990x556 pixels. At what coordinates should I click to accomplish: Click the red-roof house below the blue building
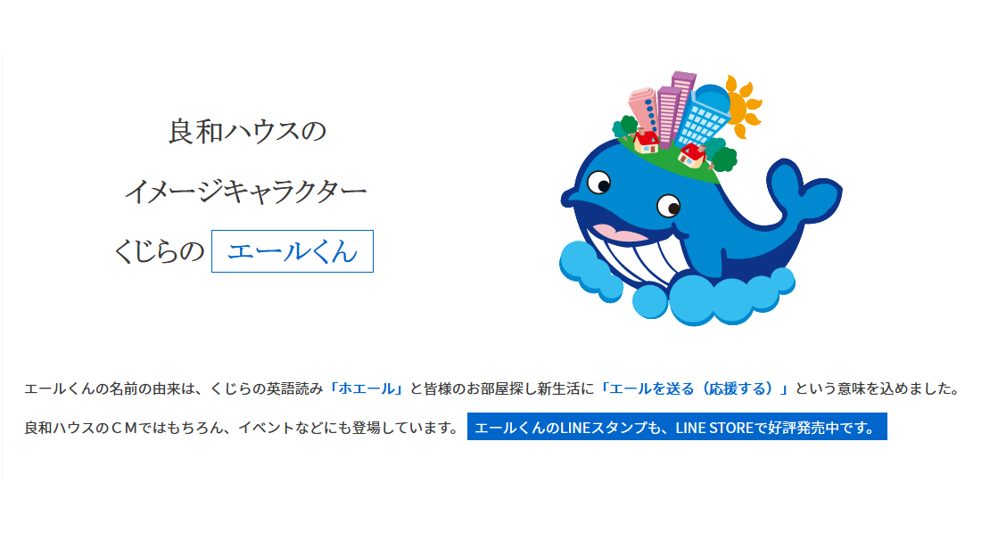coord(691,155)
